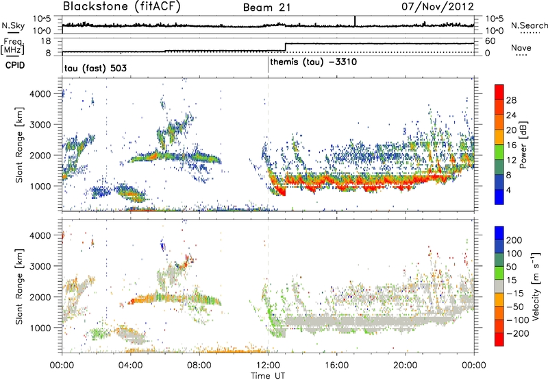Click the 'tau (fast) 503' text
The width and height of the screenshot is (548, 380).
tap(95, 68)
